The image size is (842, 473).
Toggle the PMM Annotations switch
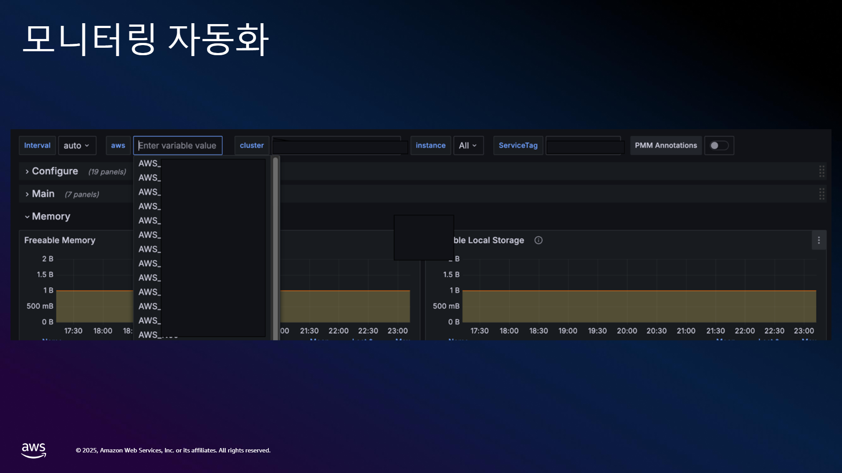click(x=719, y=145)
